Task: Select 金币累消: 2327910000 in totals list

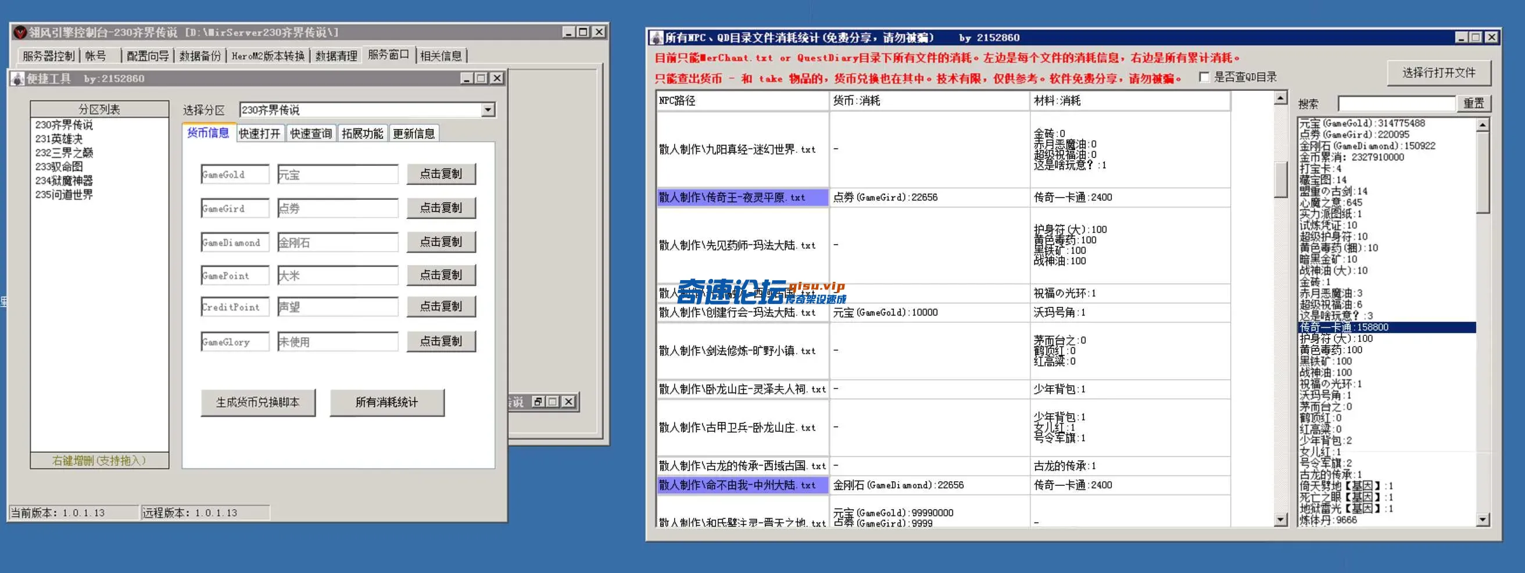Action: tap(1386, 157)
